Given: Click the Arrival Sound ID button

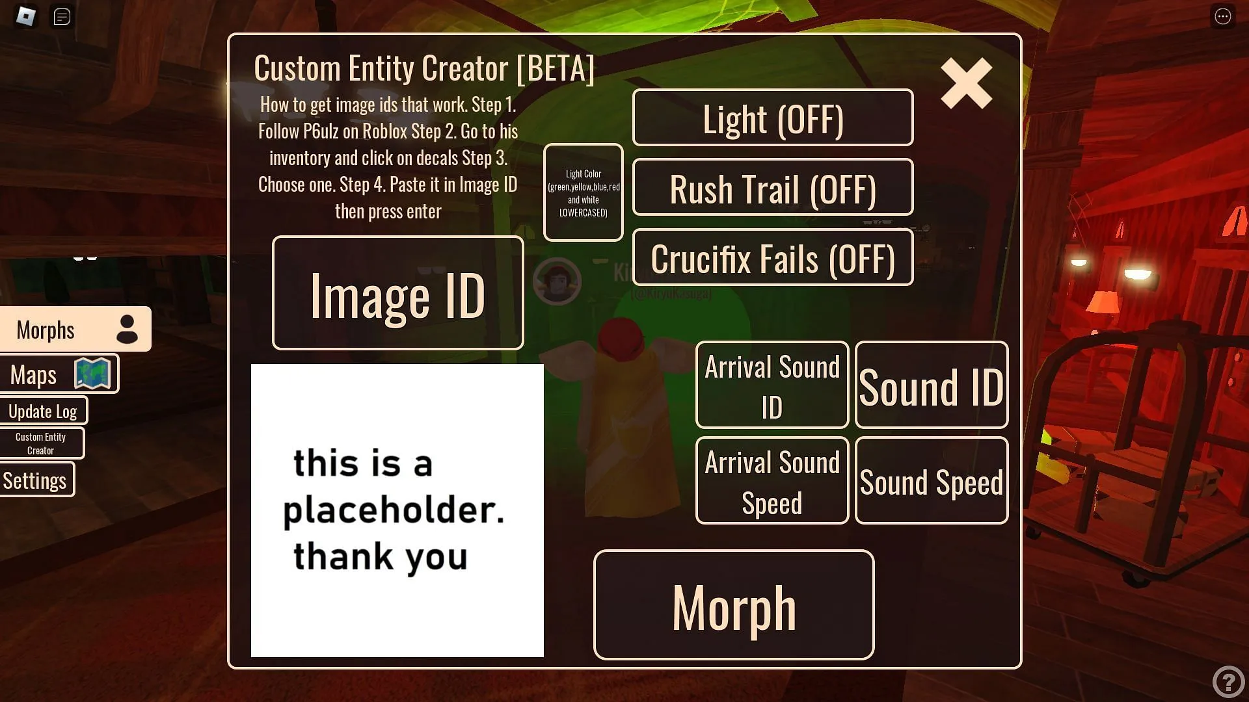Looking at the screenshot, I should pos(772,385).
